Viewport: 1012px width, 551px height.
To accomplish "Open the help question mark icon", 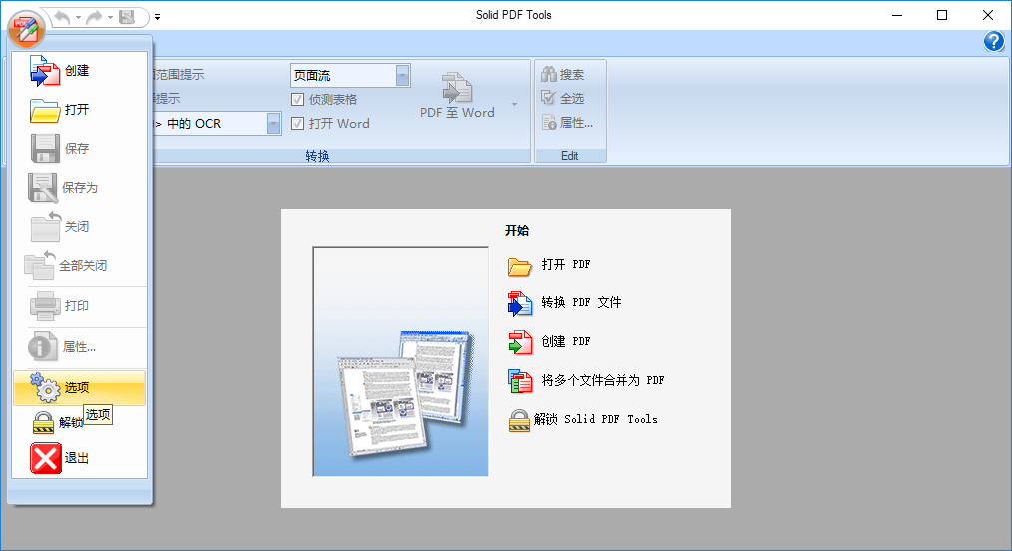I will [x=993, y=42].
